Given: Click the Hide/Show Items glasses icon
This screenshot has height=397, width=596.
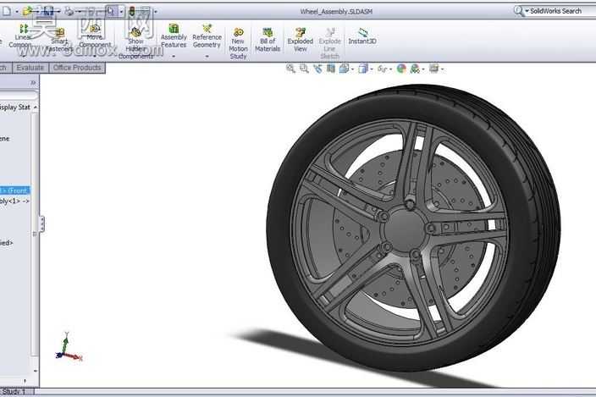Looking at the screenshot, I should coord(382,69).
